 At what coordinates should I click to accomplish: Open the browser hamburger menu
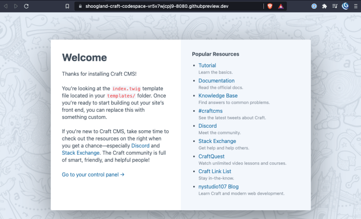(356, 6)
